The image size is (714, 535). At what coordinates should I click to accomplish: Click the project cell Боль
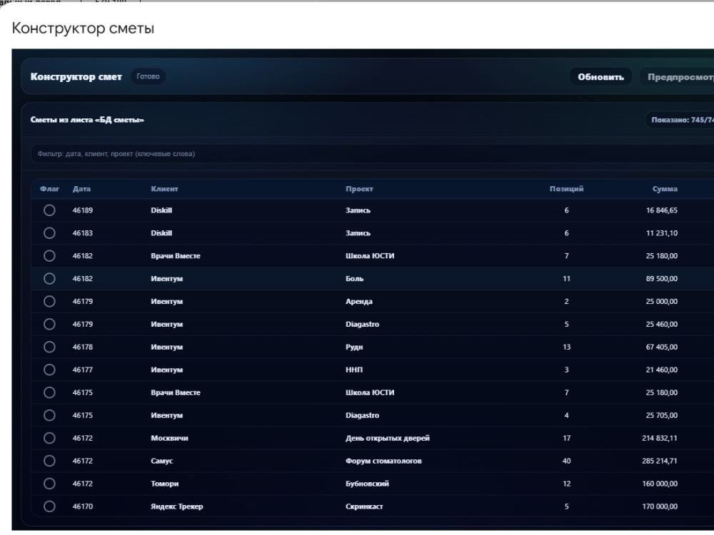pos(354,278)
